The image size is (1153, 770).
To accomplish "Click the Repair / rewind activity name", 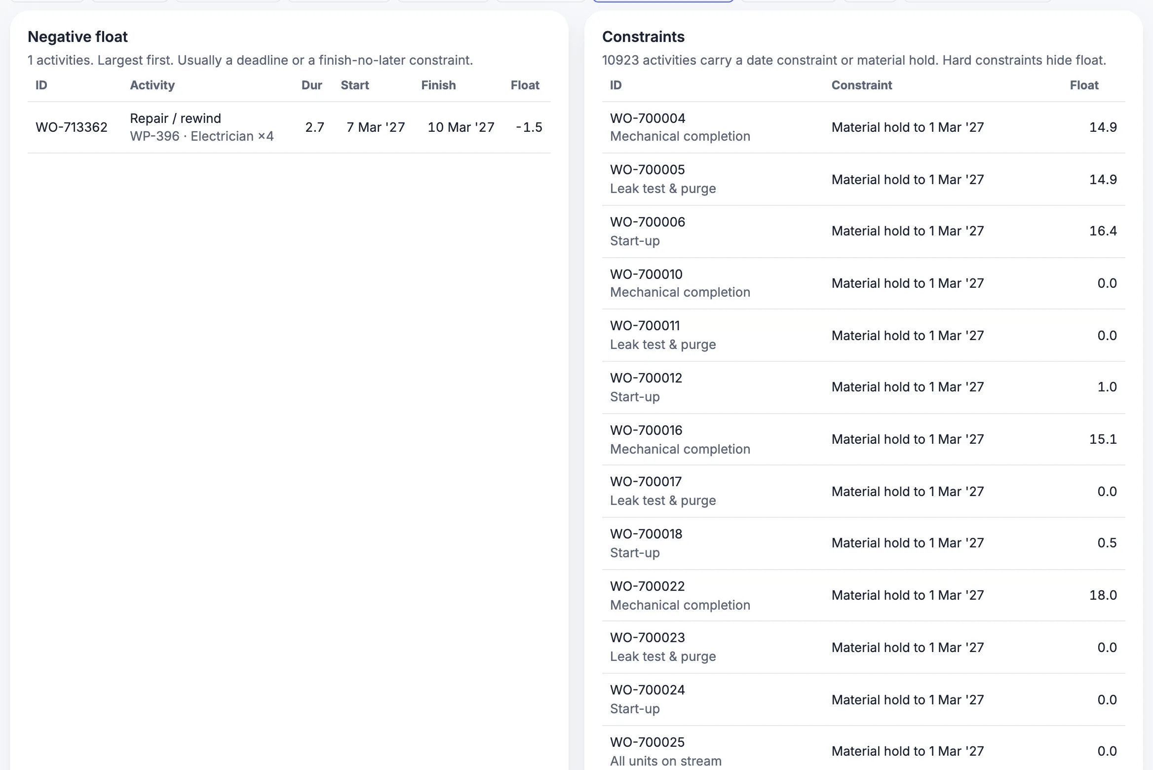I will 175,118.
